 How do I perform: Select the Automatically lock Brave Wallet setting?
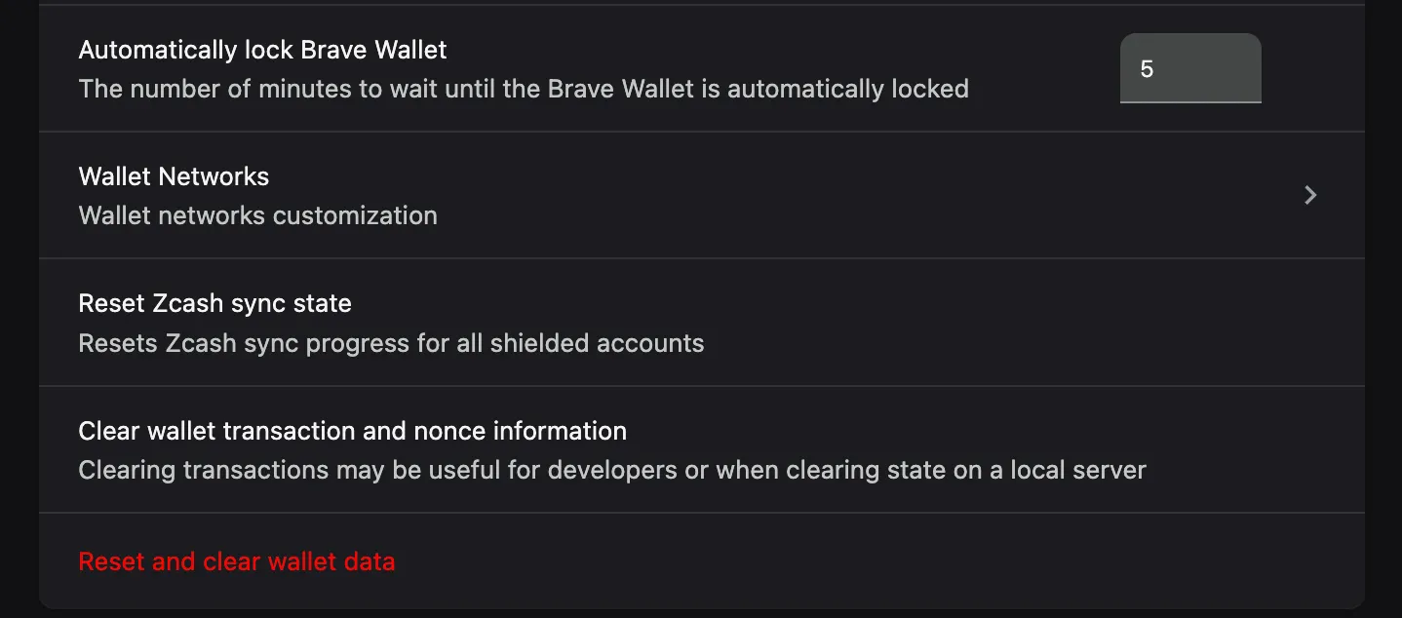[x=261, y=50]
